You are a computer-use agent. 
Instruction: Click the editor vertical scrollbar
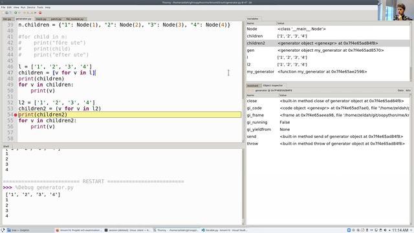(x=243, y=82)
